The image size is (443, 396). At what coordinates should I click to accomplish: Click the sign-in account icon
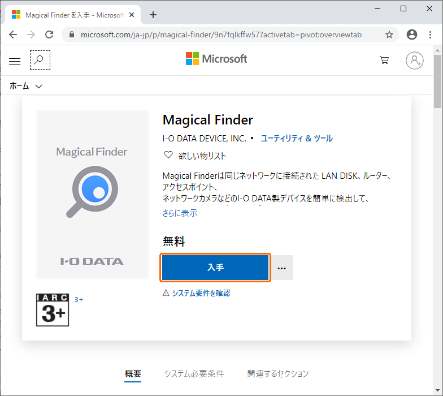(415, 60)
